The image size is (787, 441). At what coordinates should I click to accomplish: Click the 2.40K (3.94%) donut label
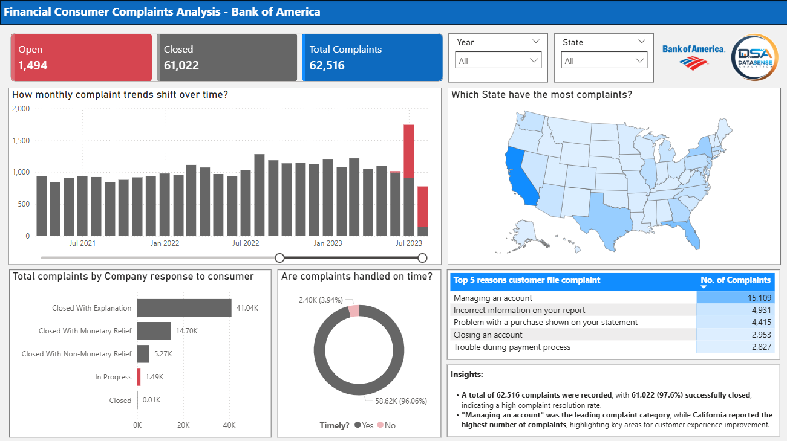321,300
